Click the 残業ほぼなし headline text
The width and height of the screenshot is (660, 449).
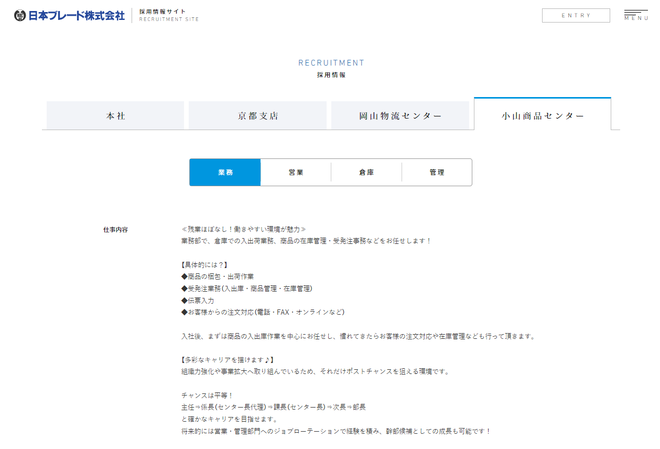tap(243, 229)
